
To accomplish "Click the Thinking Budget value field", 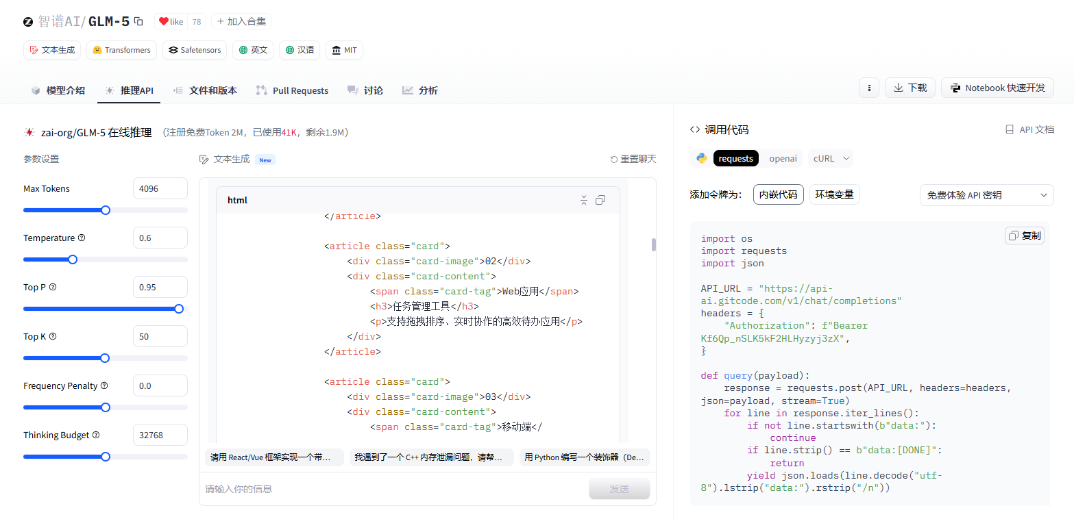I will [160, 435].
